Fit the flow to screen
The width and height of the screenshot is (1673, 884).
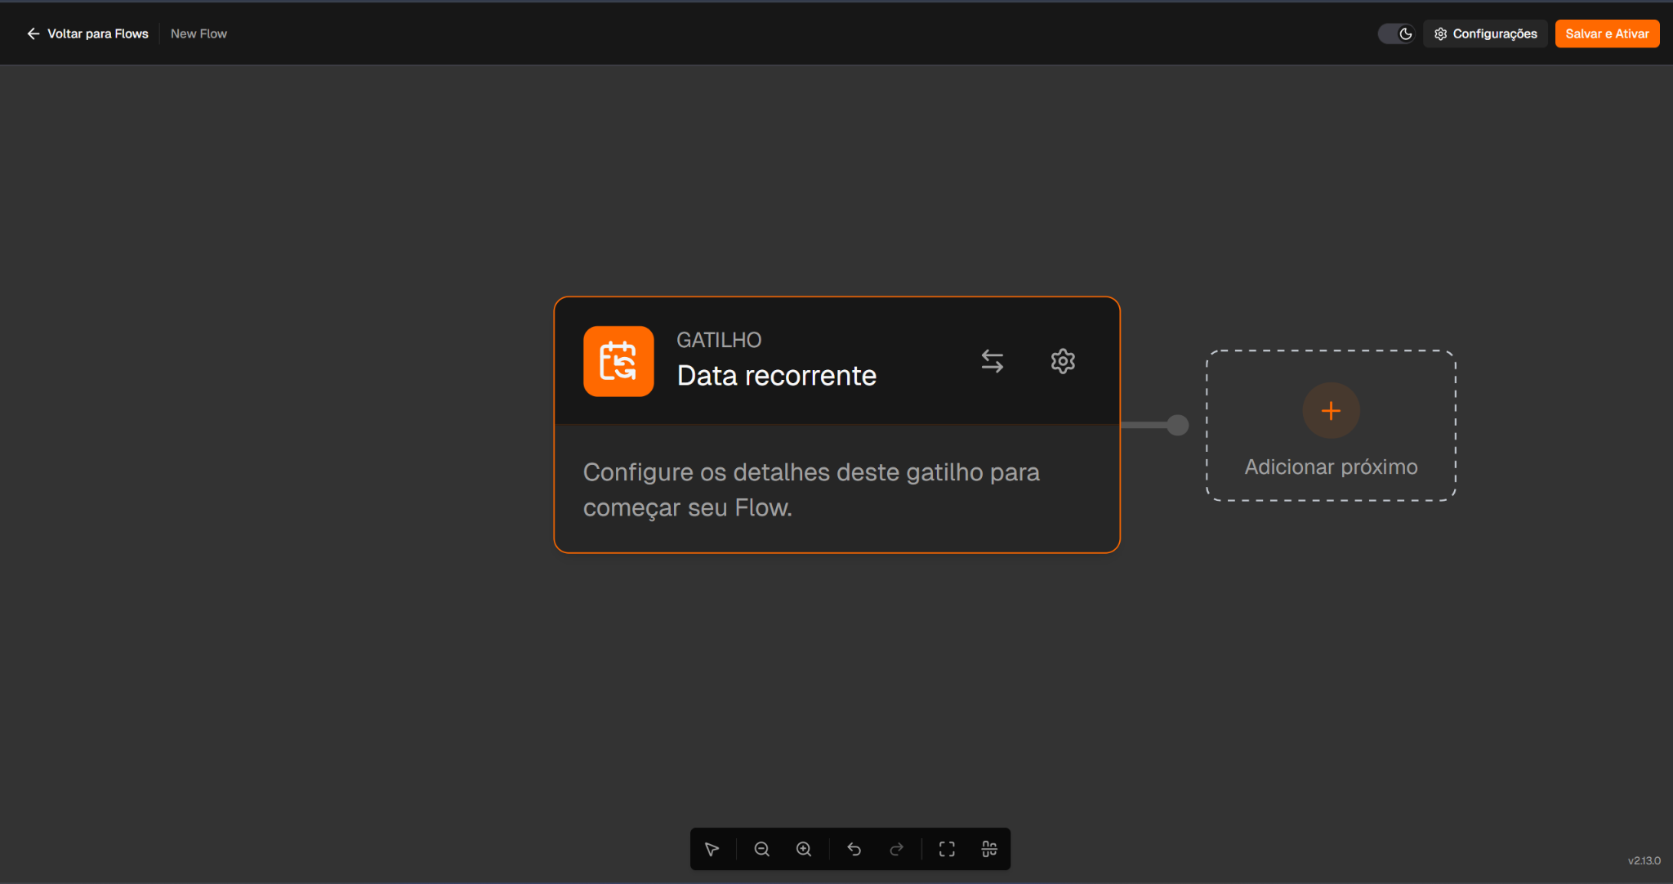947,850
